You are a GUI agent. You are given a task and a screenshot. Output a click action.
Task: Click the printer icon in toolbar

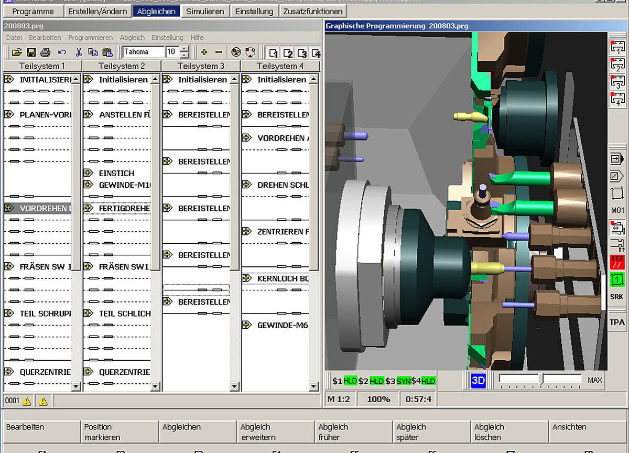point(46,52)
